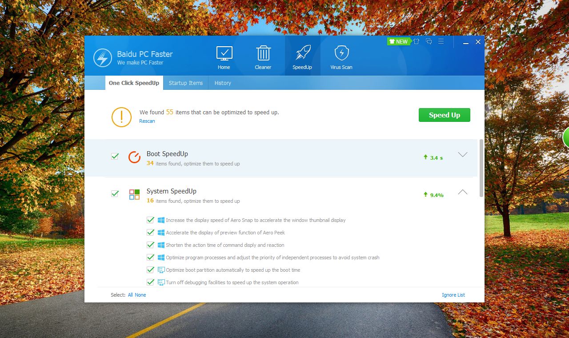
Task: Click the Rescan link
Action: [x=147, y=121]
